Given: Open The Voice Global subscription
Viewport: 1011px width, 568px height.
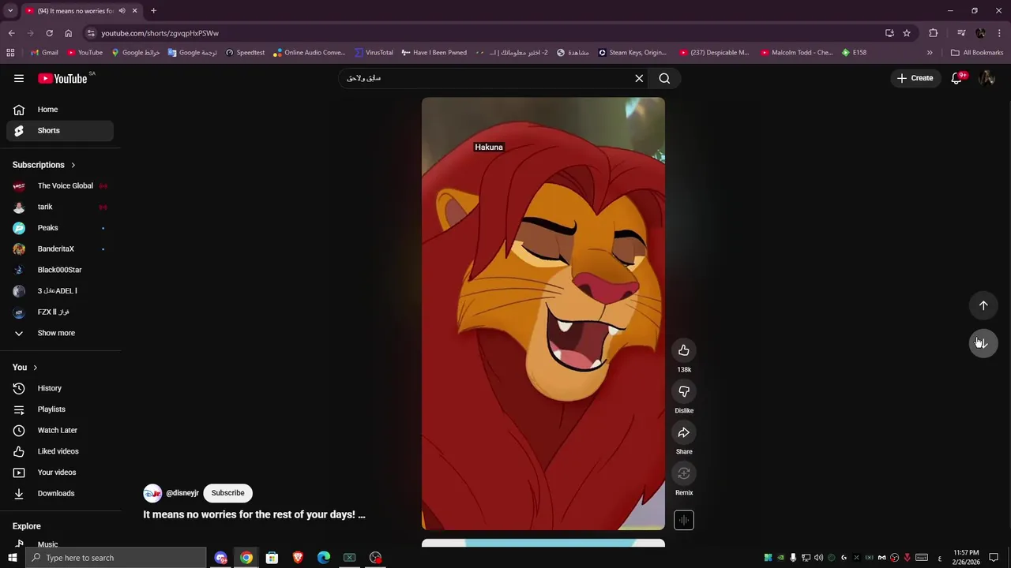Looking at the screenshot, I should 60,185.
